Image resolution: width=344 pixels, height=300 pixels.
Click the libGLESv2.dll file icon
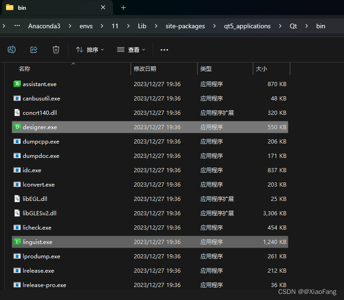tap(17, 213)
